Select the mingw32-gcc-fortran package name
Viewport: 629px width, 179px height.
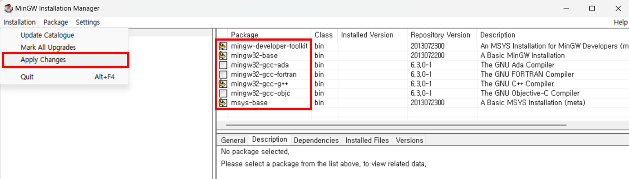coord(263,74)
